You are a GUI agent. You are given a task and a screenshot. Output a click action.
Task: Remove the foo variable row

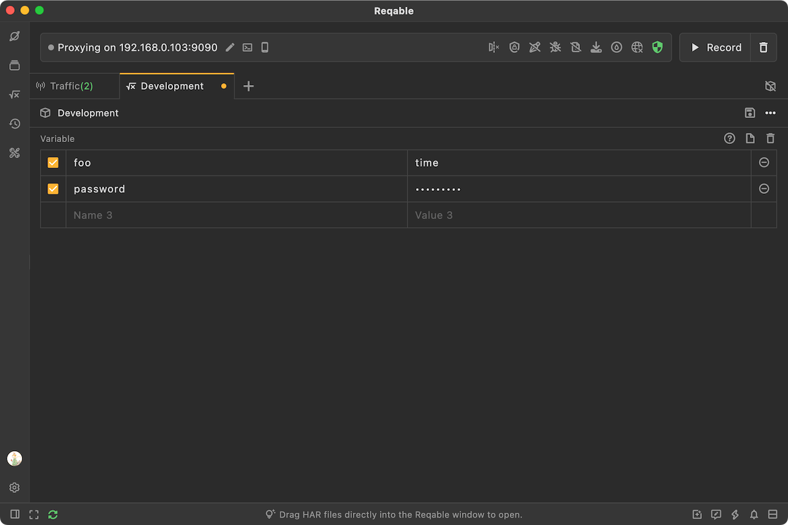(764, 162)
